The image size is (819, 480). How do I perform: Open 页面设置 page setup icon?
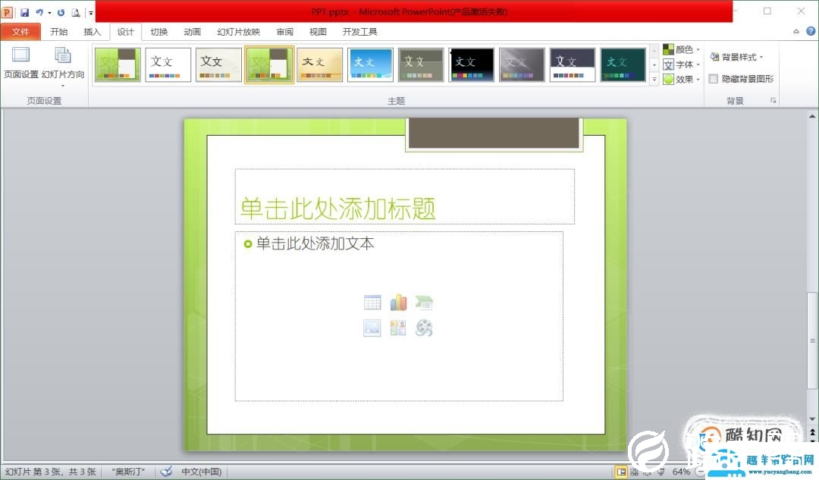point(20,62)
